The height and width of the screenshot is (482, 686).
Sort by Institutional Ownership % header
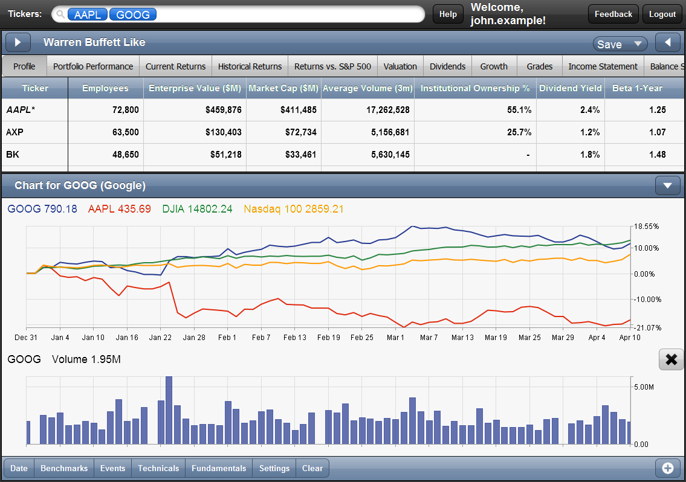[x=475, y=88]
